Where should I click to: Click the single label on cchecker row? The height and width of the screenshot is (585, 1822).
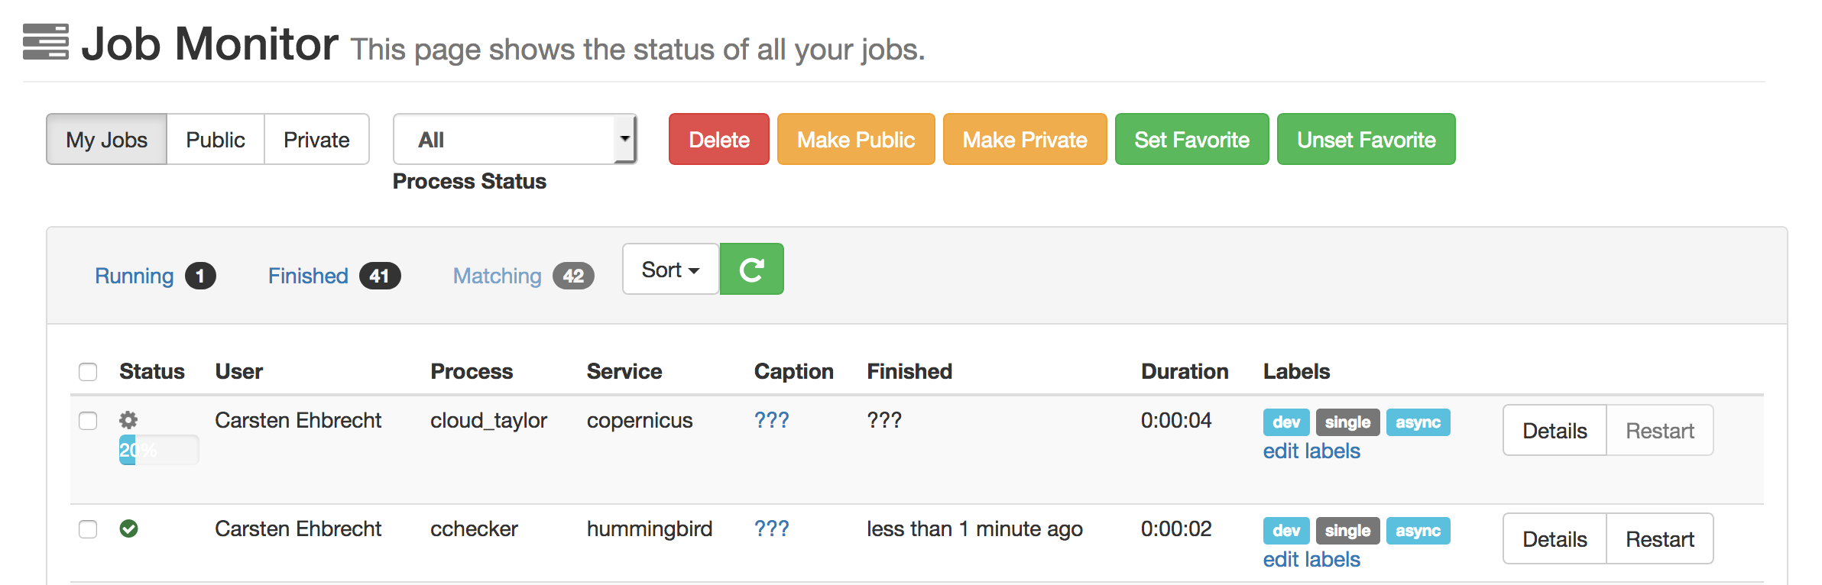1347,531
